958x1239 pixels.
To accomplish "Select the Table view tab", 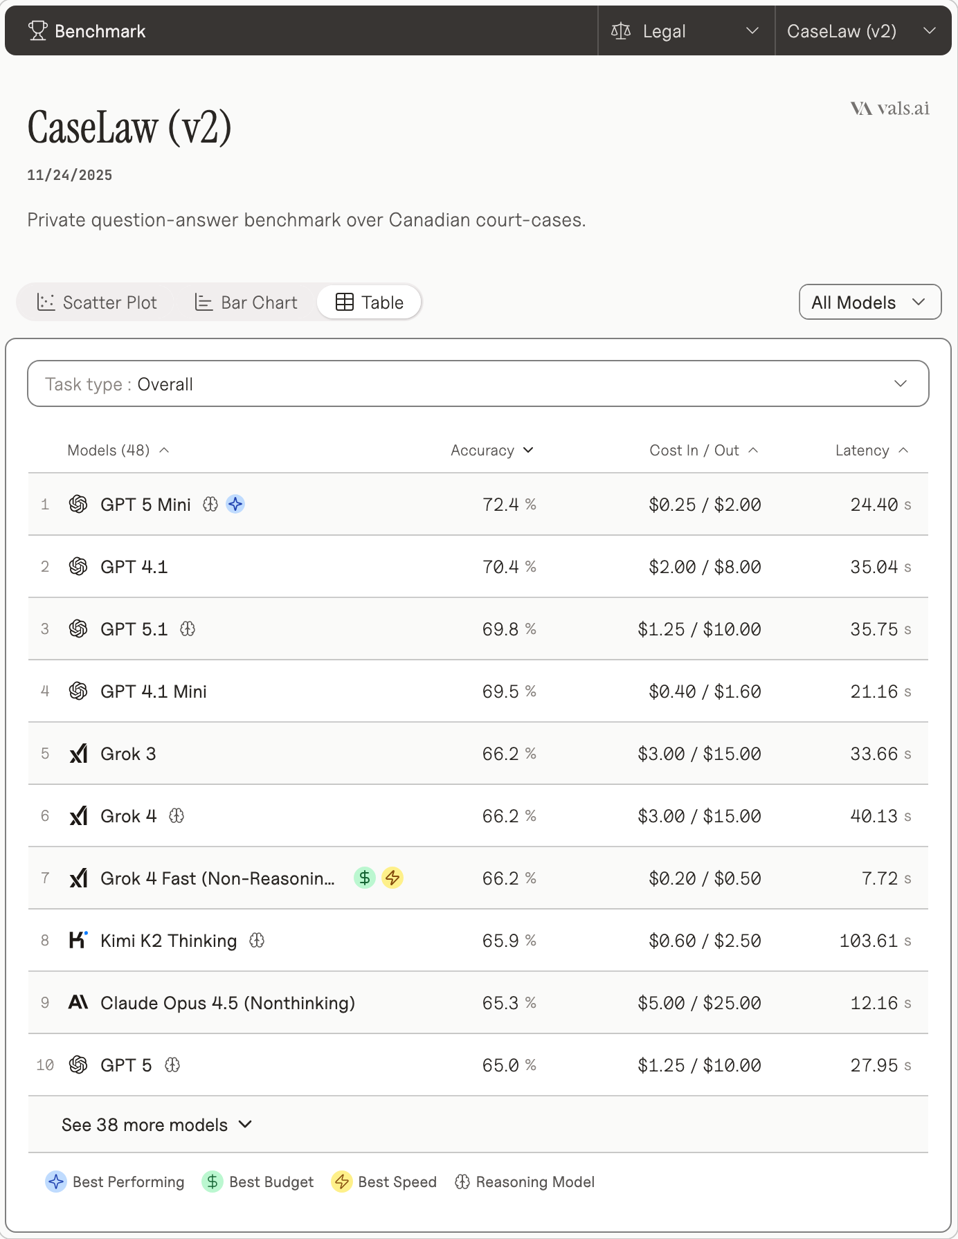I will pyautogui.click(x=370, y=302).
